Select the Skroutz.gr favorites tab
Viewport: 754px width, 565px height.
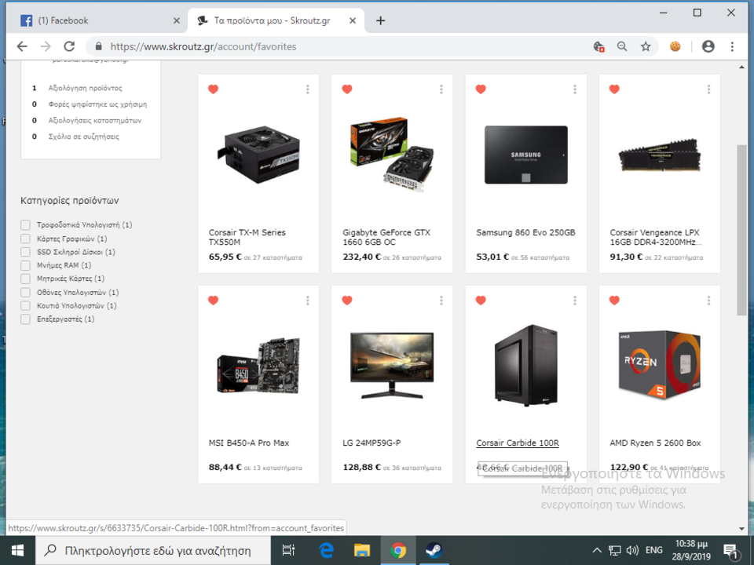(x=276, y=20)
